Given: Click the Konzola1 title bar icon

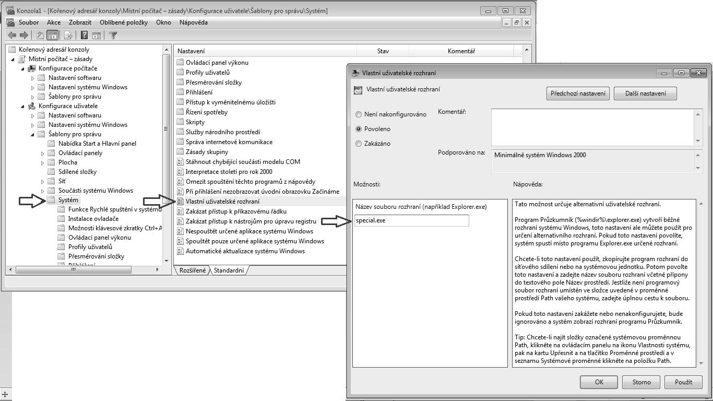Looking at the screenshot, I should (x=10, y=10).
